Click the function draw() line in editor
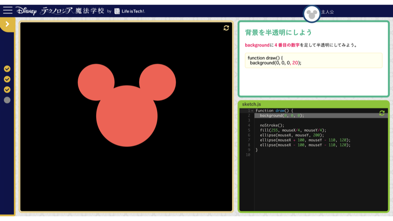Screen dimensions: 393x221 click(274, 110)
